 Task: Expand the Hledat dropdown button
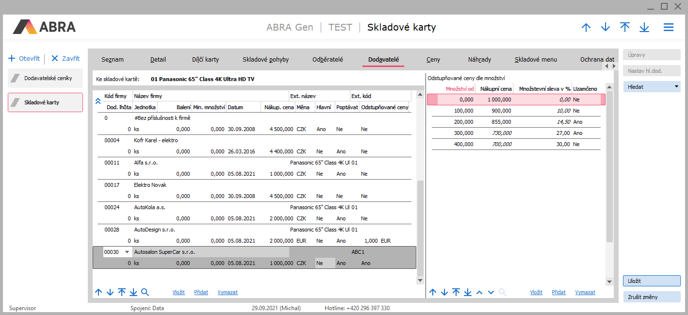tap(676, 87)
